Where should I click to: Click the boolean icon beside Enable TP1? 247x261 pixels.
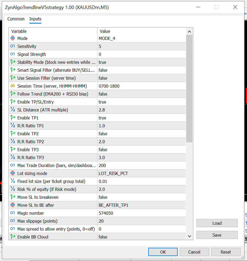point(13,118)
